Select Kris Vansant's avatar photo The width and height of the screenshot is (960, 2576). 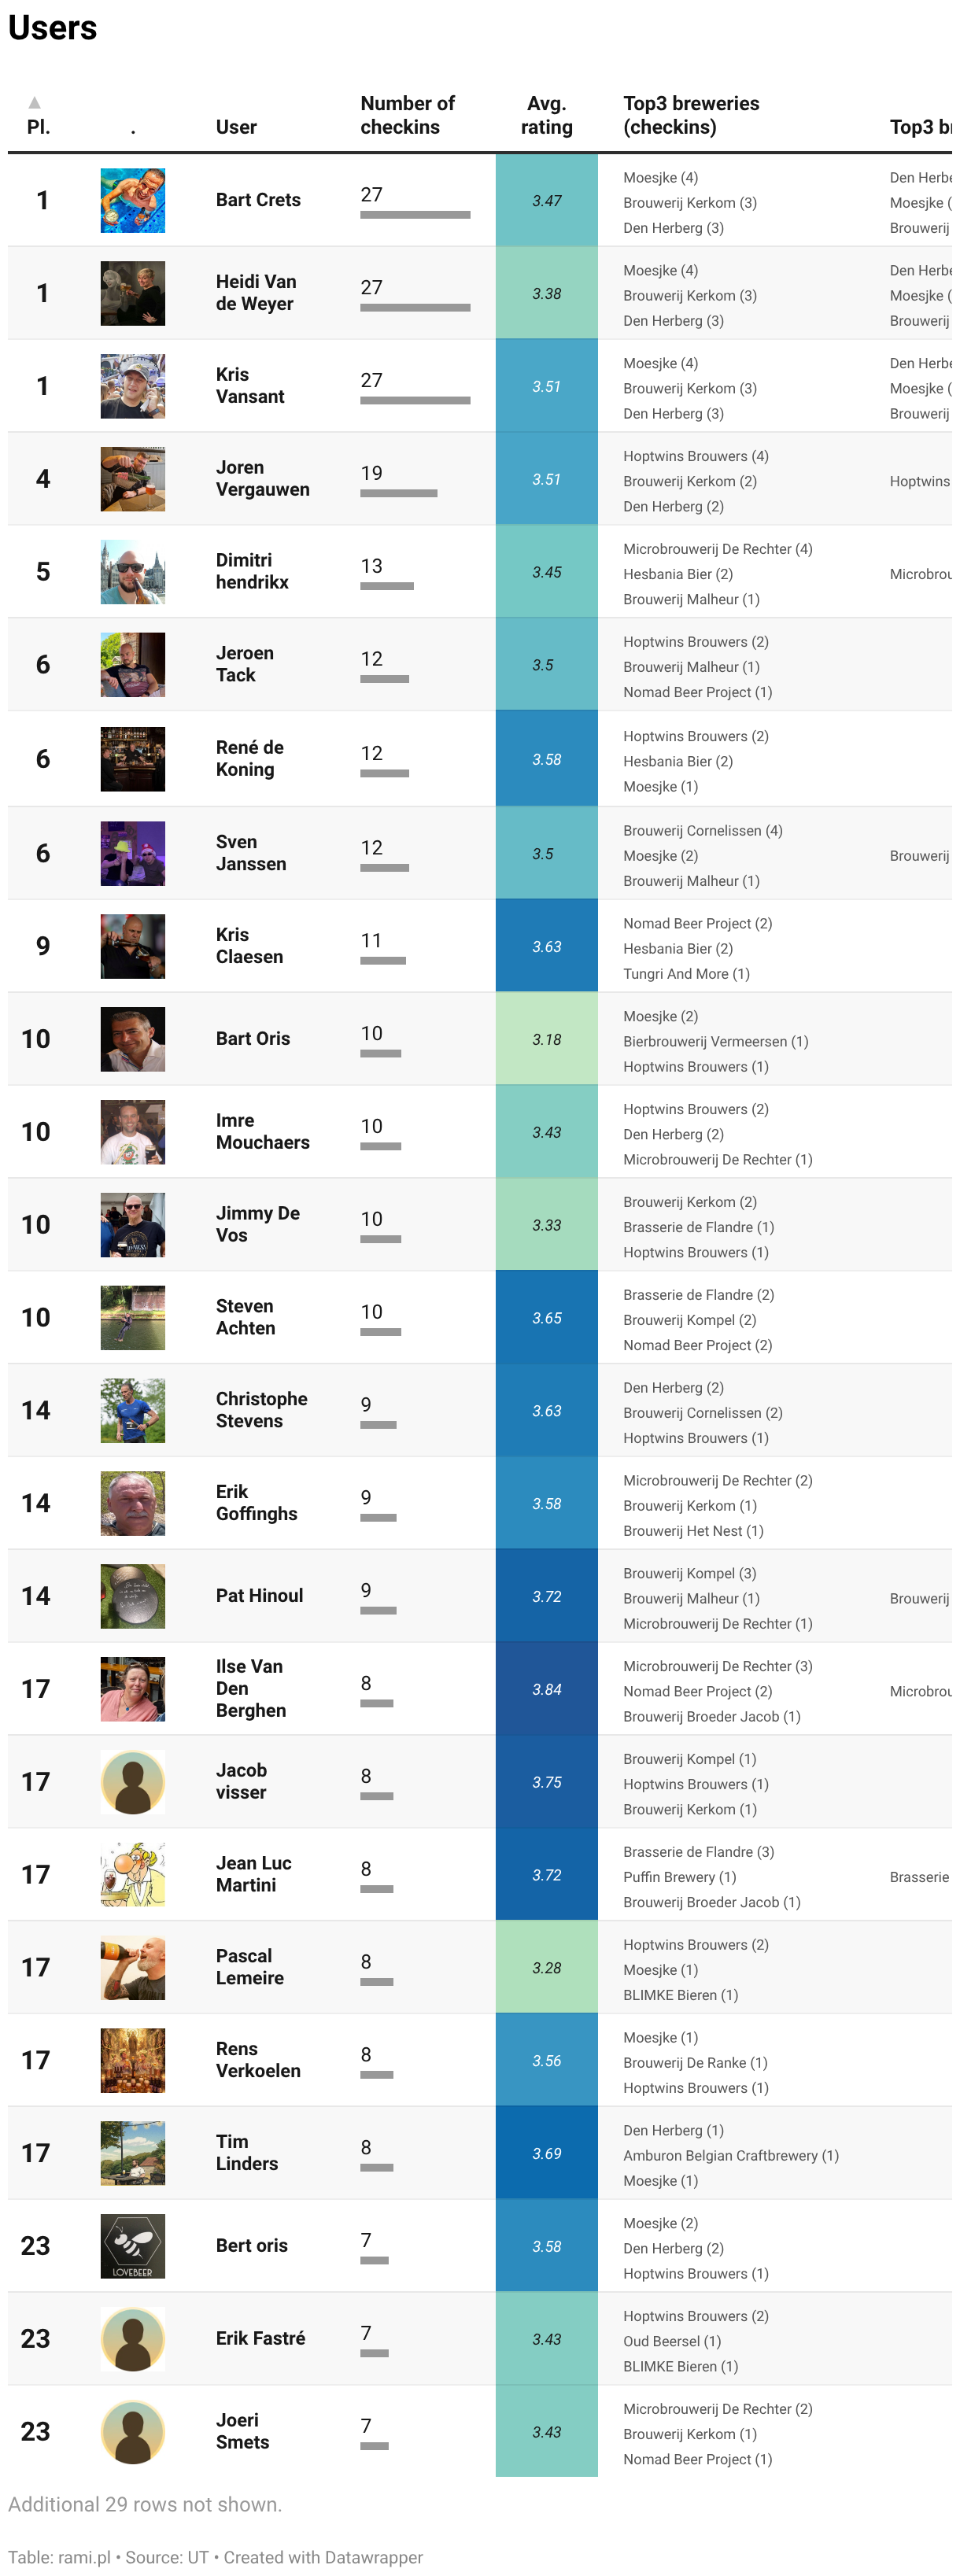click(x=133, y=386)
